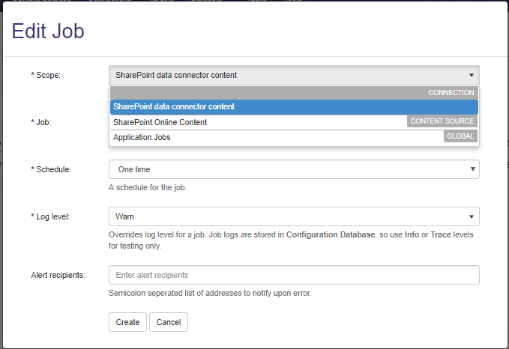Click the Scope dropdown arrow
Viewport: 509px width, 349px height.
point(471,75)
